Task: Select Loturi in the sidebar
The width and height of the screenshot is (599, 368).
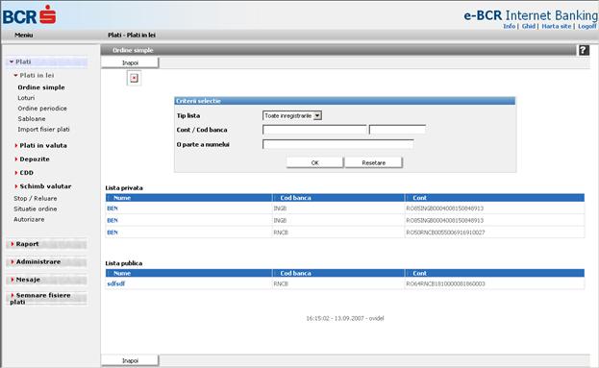Action: tap(26, 98)
